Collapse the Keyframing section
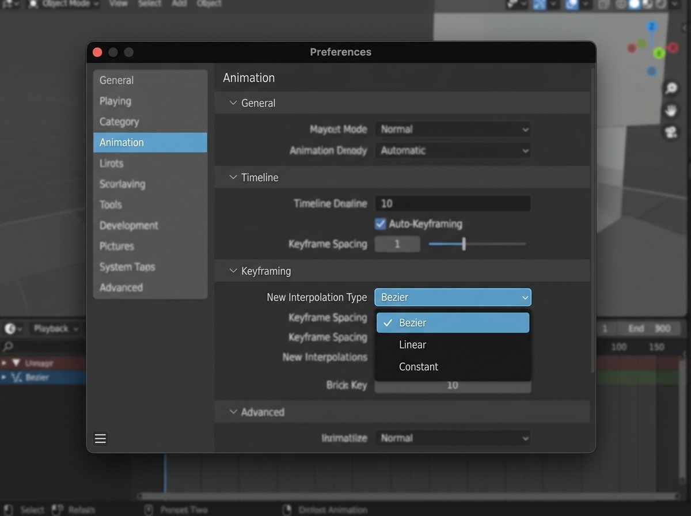The height and width of the screenshot is (516, 691). click(233, 271)
